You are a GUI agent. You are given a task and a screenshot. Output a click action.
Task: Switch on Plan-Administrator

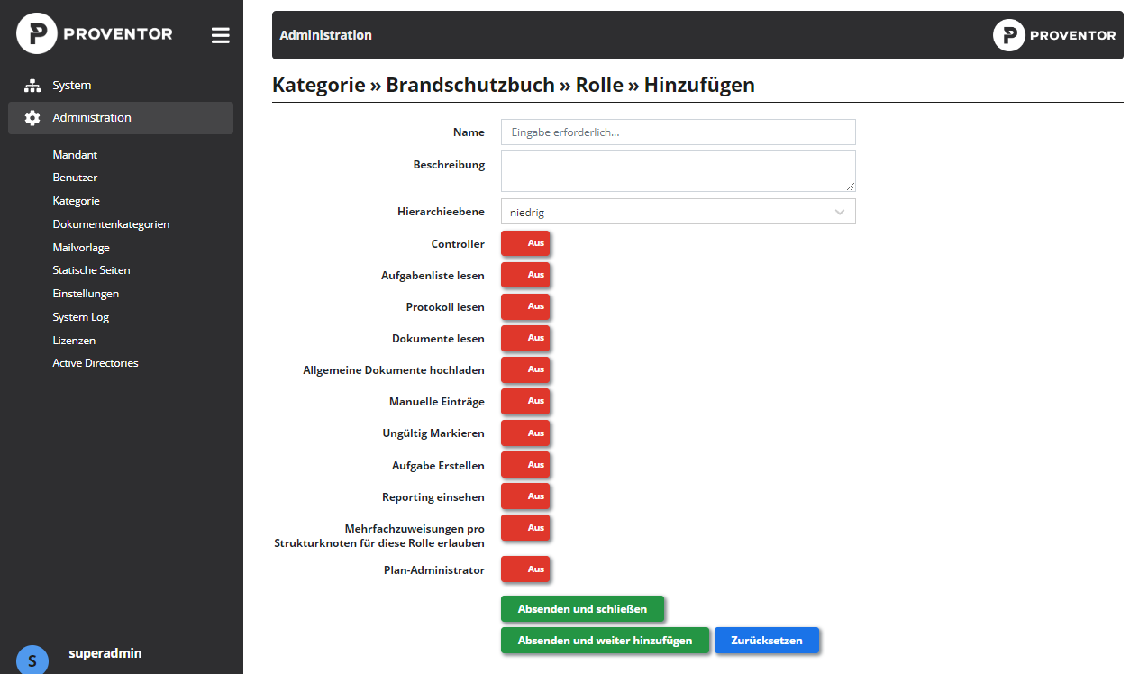click(x=525, y=569)
